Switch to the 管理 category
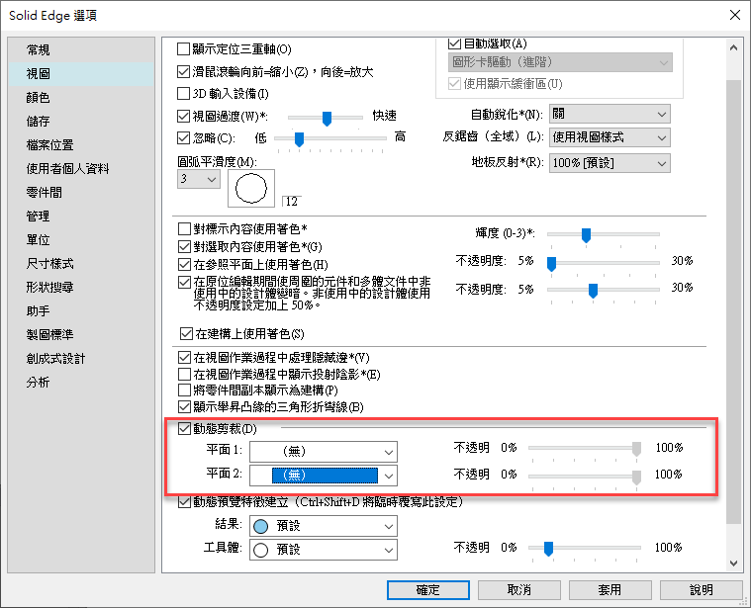 coord(39,216)
